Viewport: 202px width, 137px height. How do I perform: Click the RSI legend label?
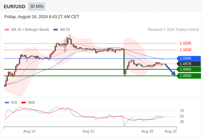(x=14, y=103)
